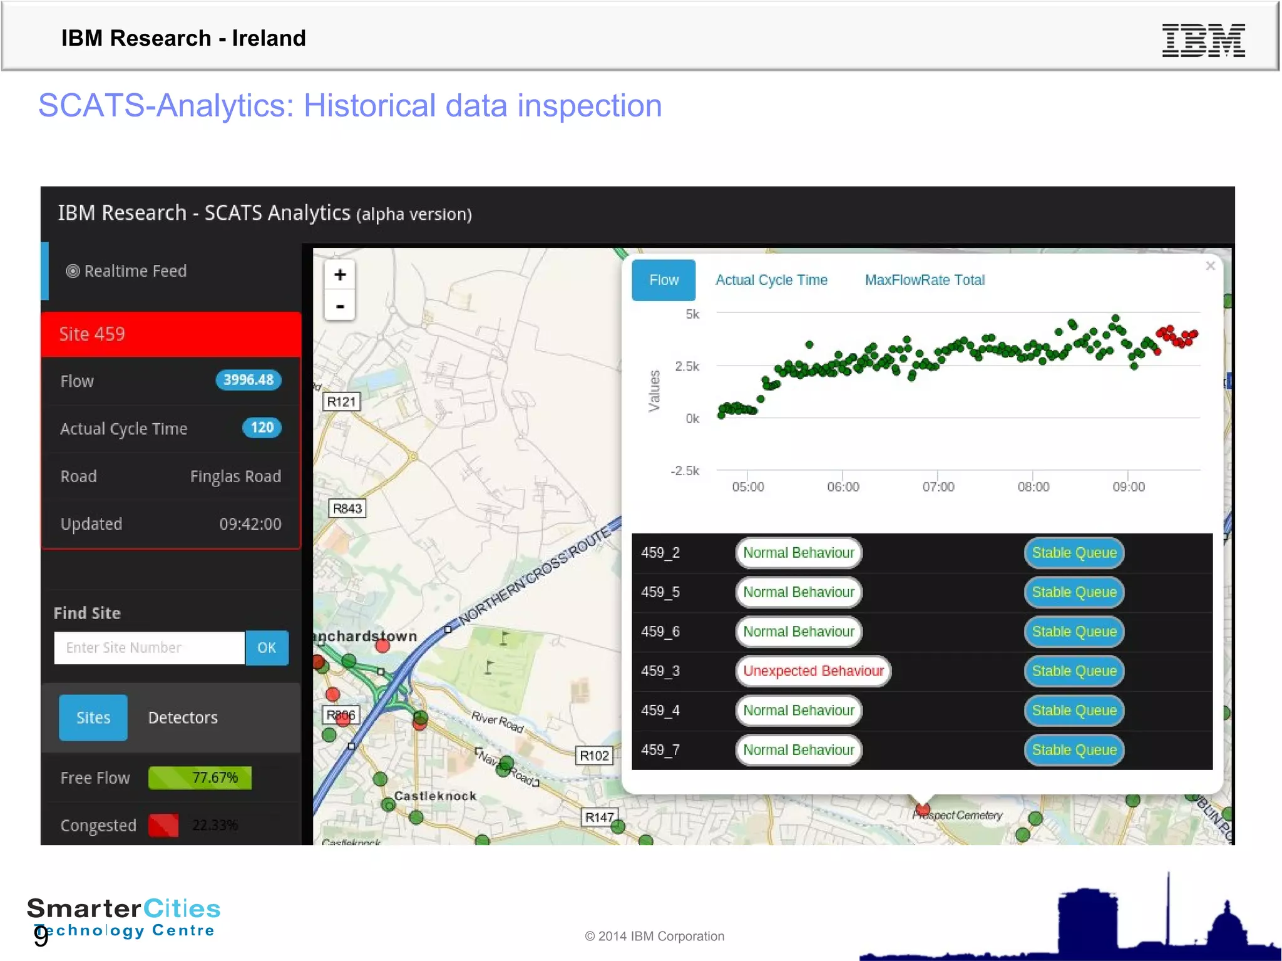Click the Congested red bar
This screenshot has height=961, width=1282.
click(x=163, y=825)
